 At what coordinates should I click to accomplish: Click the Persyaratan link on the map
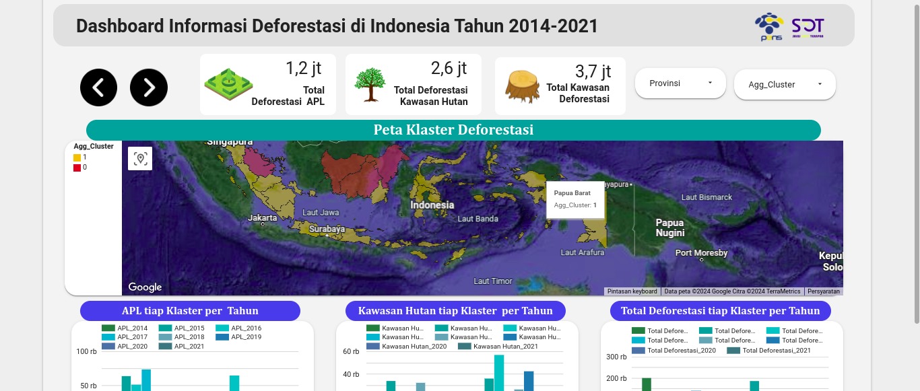click(824, 291)
